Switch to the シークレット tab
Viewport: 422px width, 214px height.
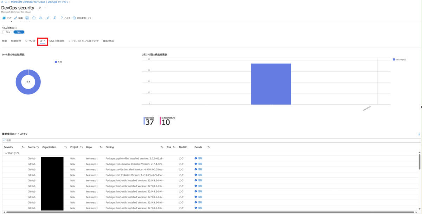tap(30, 41)
